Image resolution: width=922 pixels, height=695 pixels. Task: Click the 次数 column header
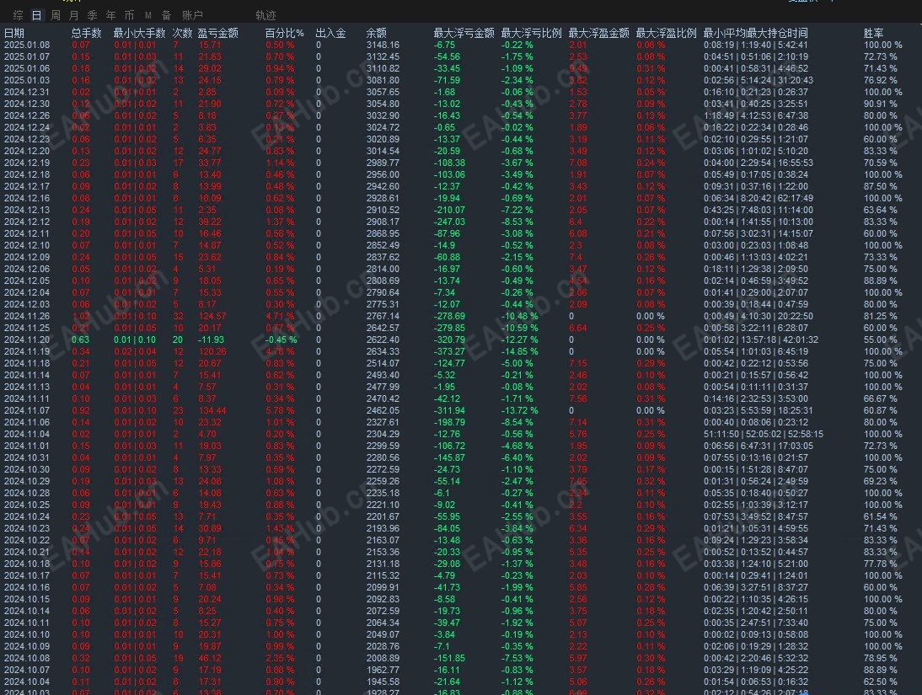pyautogui.click(x=182, y=33)
